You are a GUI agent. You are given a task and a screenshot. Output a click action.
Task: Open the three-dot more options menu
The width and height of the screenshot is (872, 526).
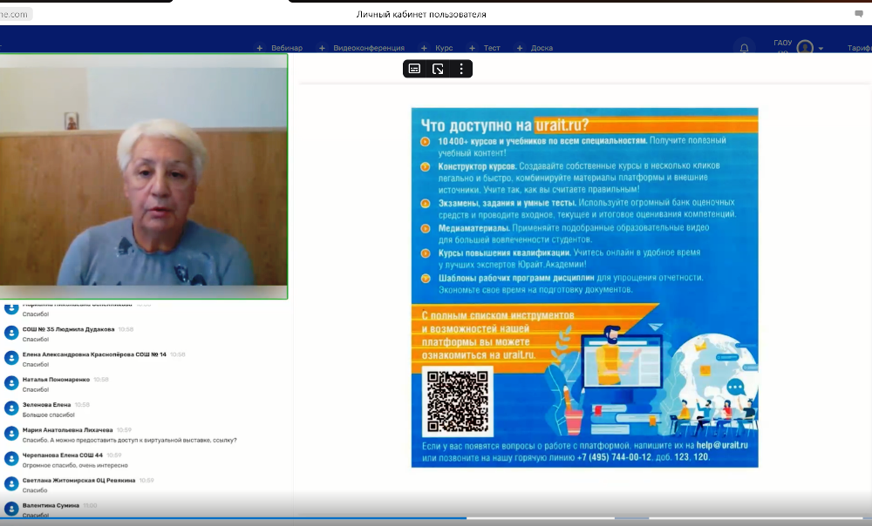[461, 69]
